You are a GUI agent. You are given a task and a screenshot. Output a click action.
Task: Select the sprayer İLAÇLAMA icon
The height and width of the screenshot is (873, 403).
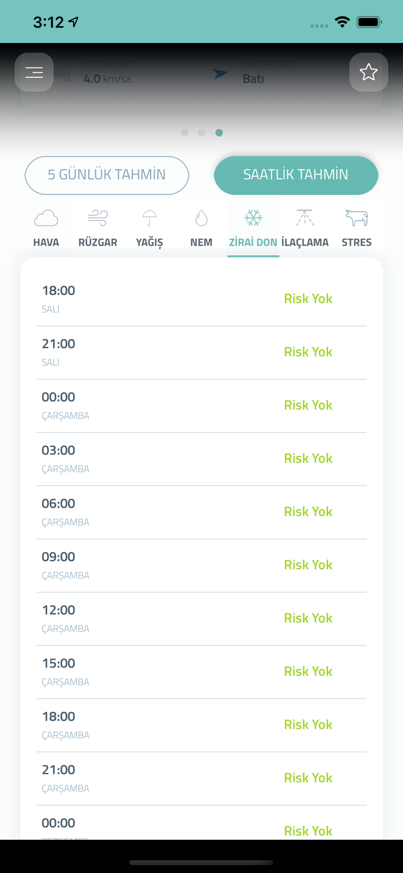pyautogui.click(x=305, y=217)
